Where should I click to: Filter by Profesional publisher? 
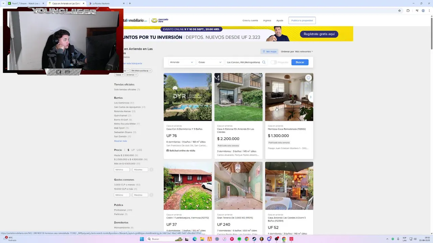pos(120,210)
